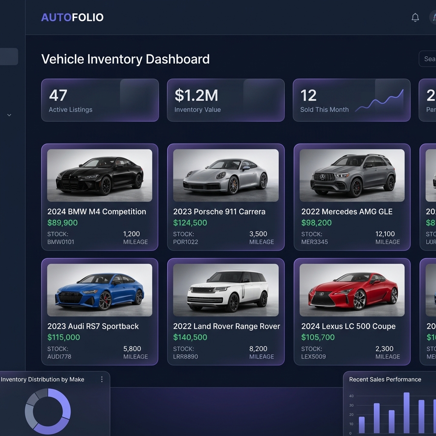Open the notifications bell

pyautogui.click(x=415, y=17)
